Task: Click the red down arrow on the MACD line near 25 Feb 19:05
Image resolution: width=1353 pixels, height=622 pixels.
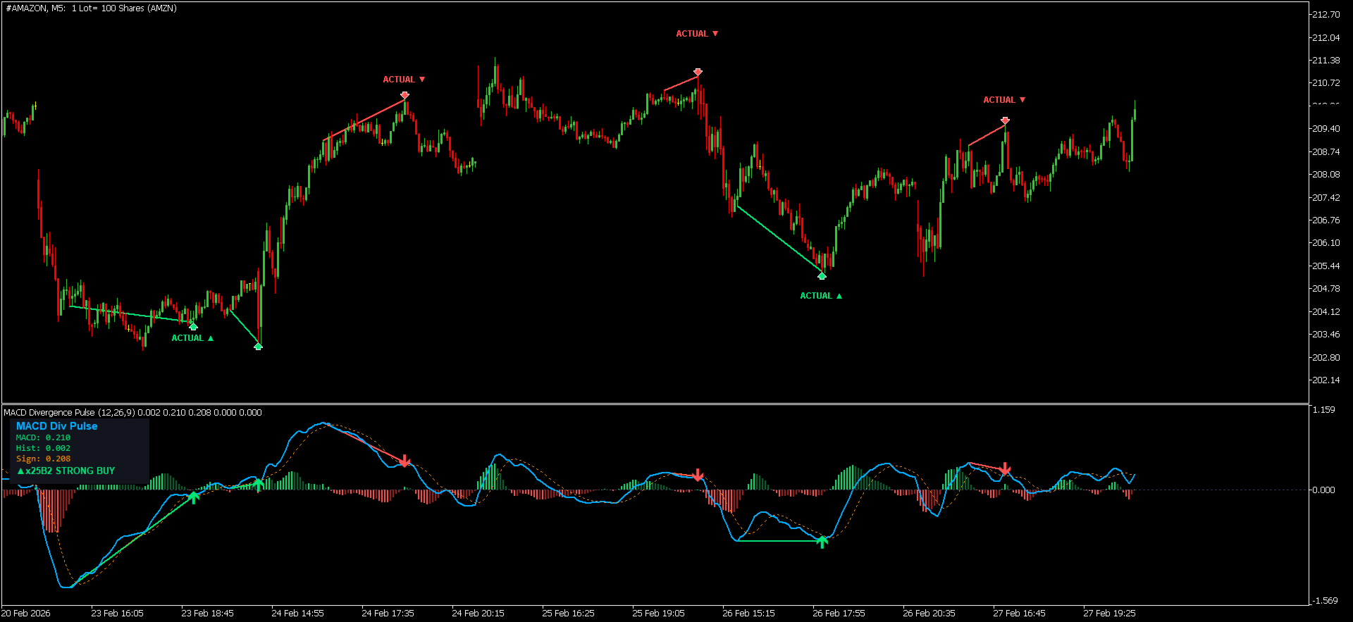Action: (x=698, y=475)
